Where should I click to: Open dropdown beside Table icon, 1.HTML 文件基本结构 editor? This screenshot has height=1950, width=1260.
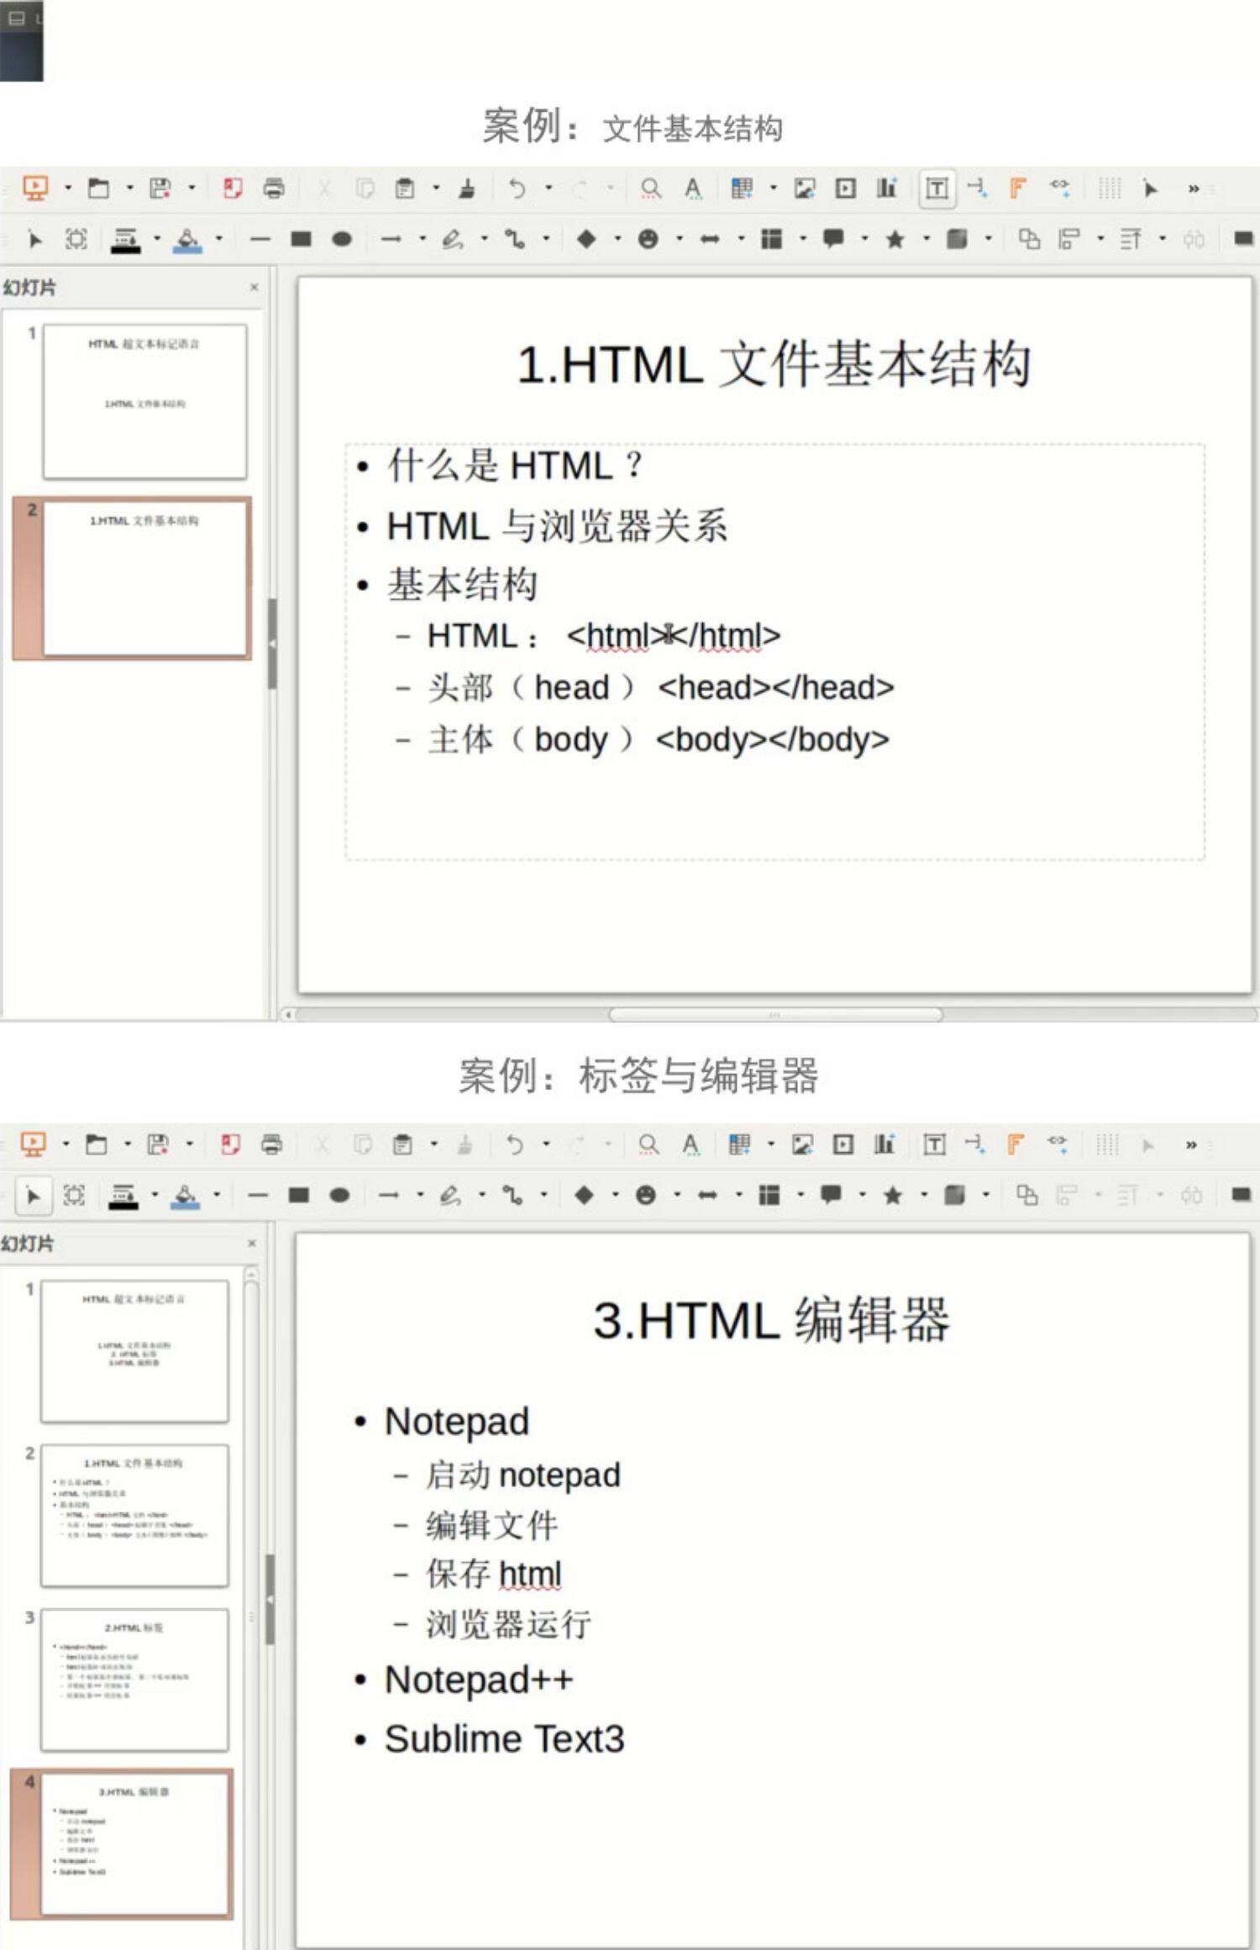[x=773, y=188]
